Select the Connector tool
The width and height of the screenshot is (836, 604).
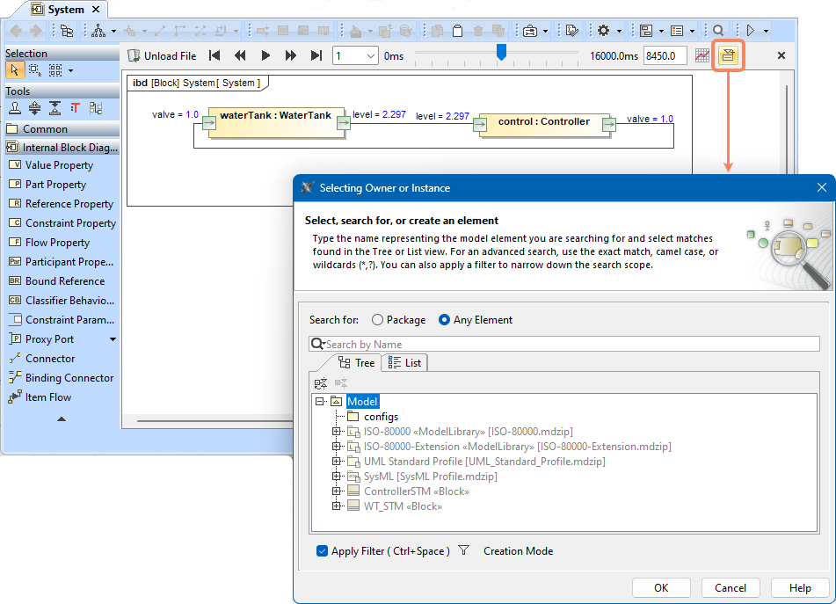click(x=50, y=359)
